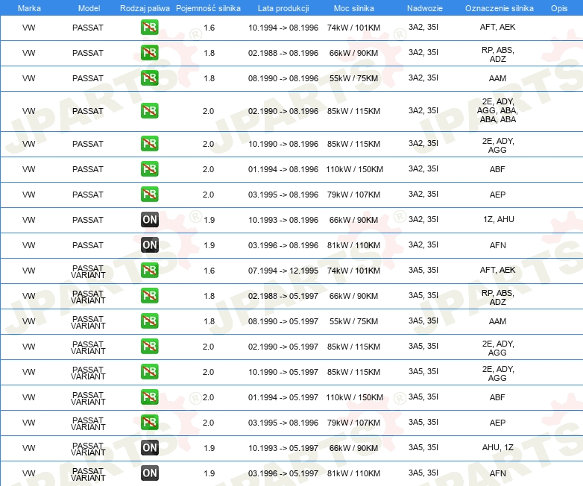Viewport: 583px width, 486px height.
Task: Select the petrol icon in the 10.1990 -> 05.1997 row
Action: [x=149, y=371]
